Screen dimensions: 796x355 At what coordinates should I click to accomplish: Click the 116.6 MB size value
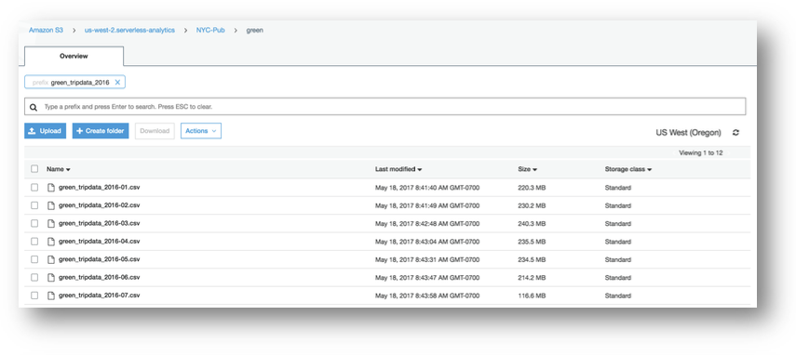click(532, 296)
